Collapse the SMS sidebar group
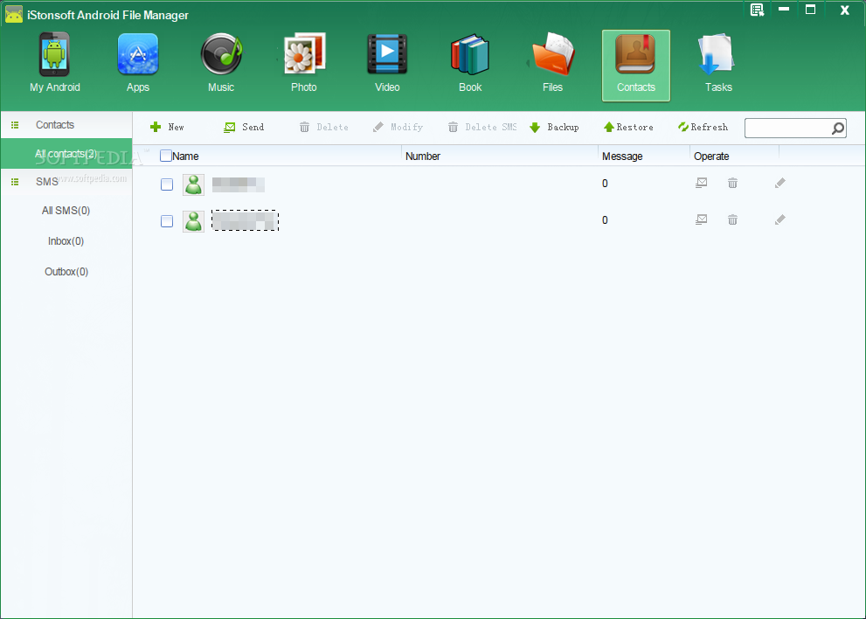The image size is (866, 619). point(15,182)
